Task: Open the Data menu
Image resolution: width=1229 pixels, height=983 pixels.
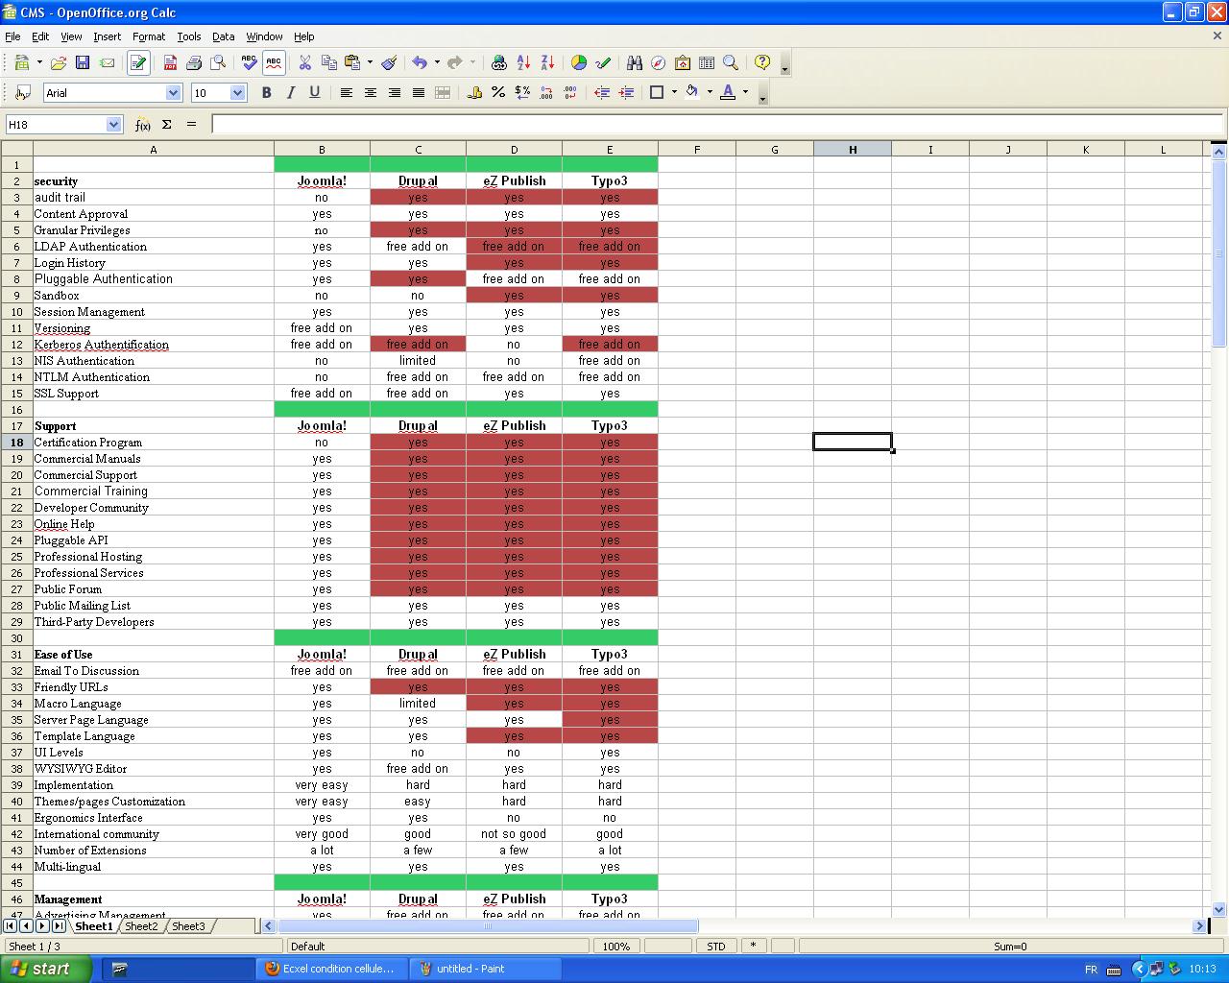Action: pyautogui.click(x=223, y=36)
